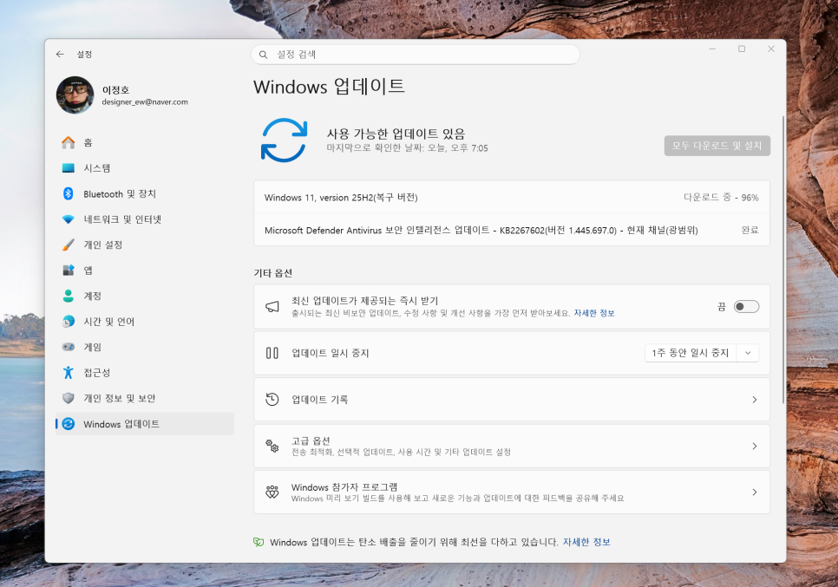Toggle 최신 업데이트가 제공되는 즉시 받기 switch

746,307
